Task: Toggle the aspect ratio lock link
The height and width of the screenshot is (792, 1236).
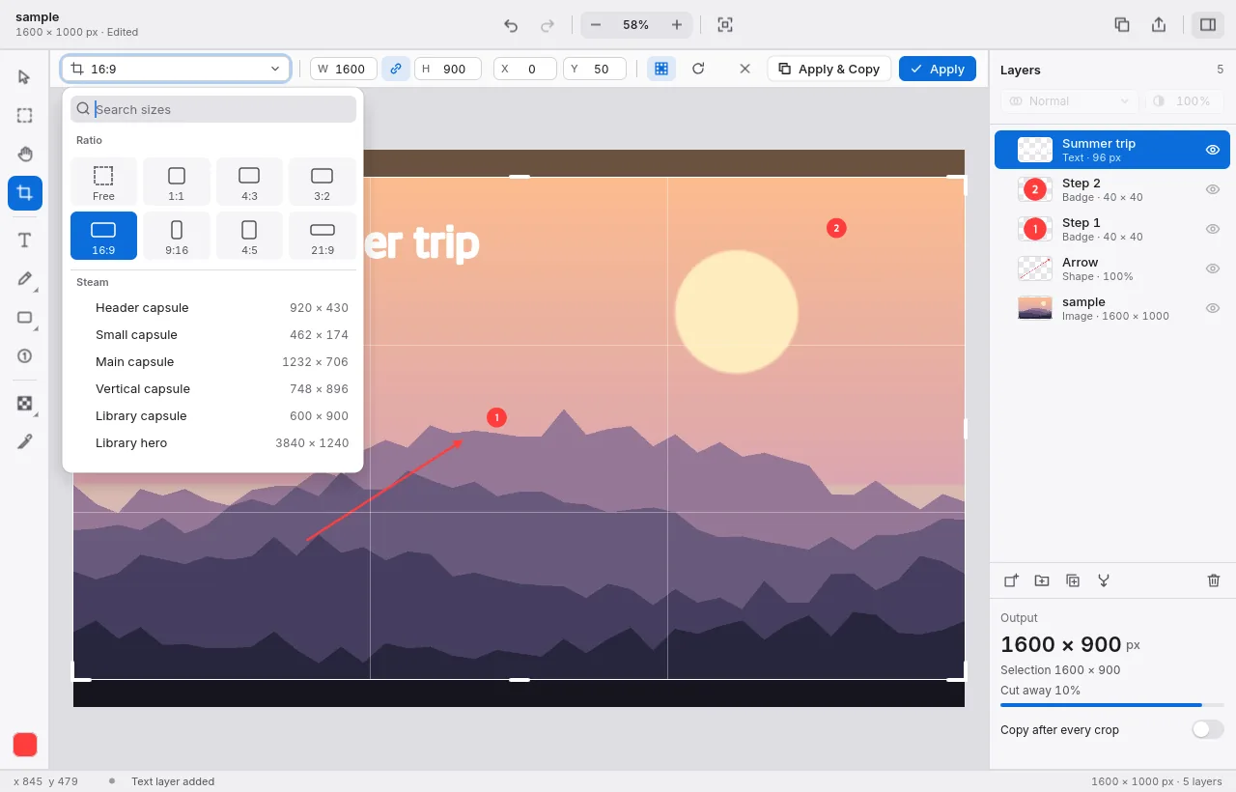Action: click(395, 69)
